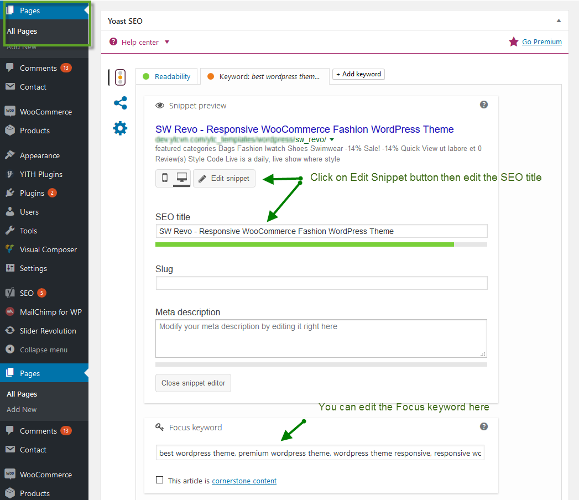Screen dimensions: 579x500
Task: Click the lower Products box icon
Action: tap(10, 493)
